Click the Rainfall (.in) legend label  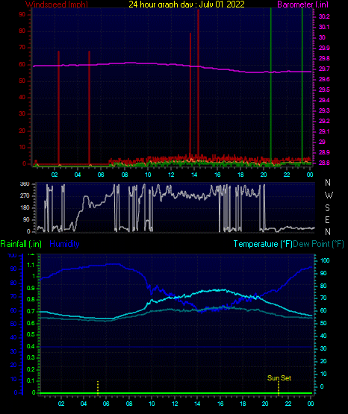click(21, 244)
